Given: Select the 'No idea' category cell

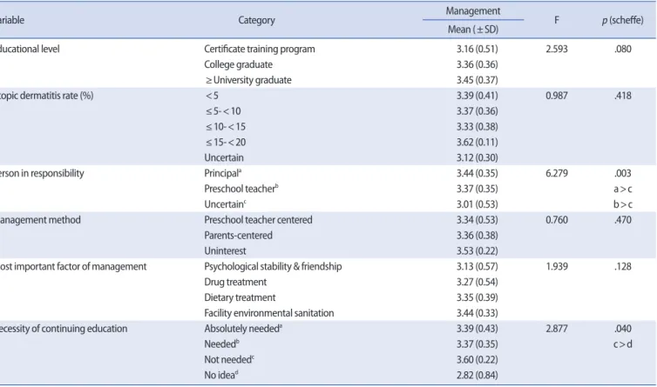Looking at the screenshot, I should [x=220, y=376].
